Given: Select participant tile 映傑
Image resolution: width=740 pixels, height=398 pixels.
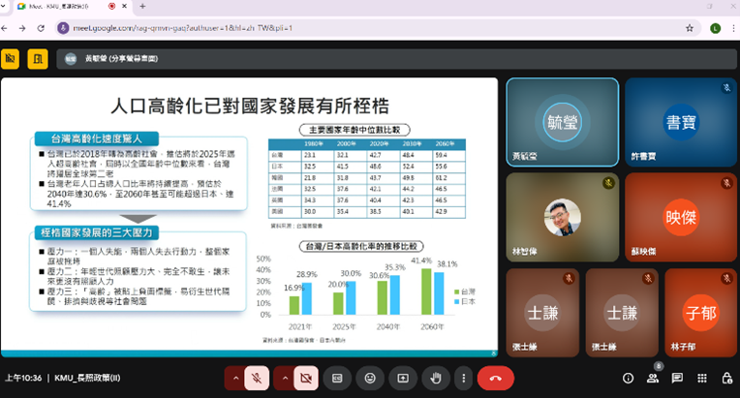Looking at the screenshot, I should click(681, 217).
